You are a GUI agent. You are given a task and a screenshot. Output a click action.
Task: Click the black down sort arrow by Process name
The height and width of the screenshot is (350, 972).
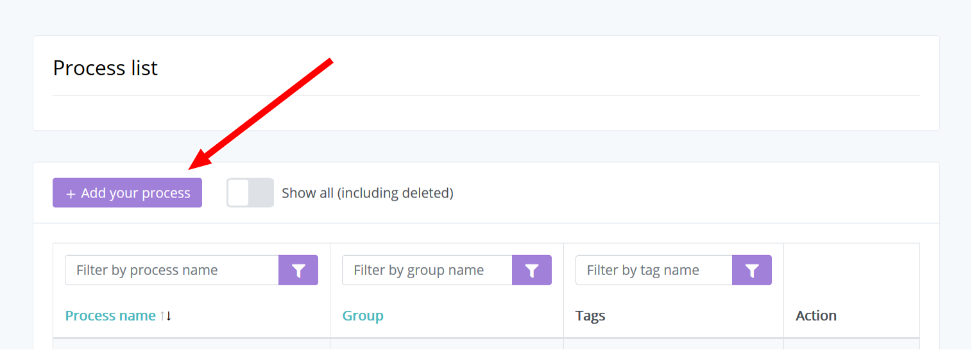[x=169, y=316]
